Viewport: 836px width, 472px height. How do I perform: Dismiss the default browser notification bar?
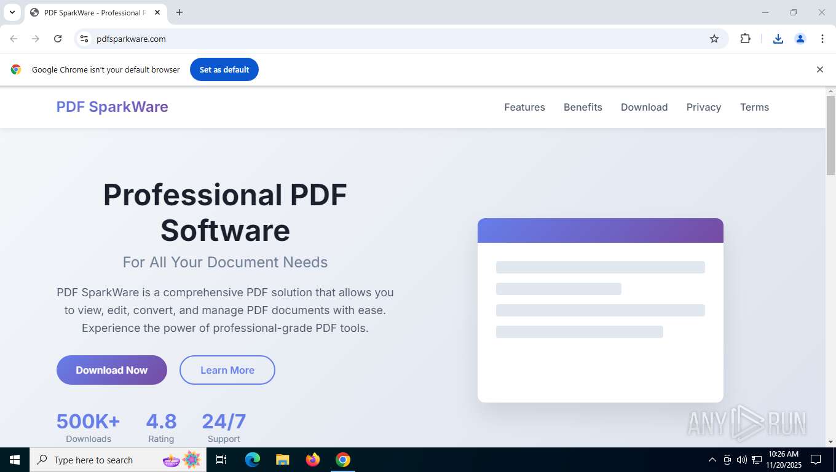click(819, 69)
